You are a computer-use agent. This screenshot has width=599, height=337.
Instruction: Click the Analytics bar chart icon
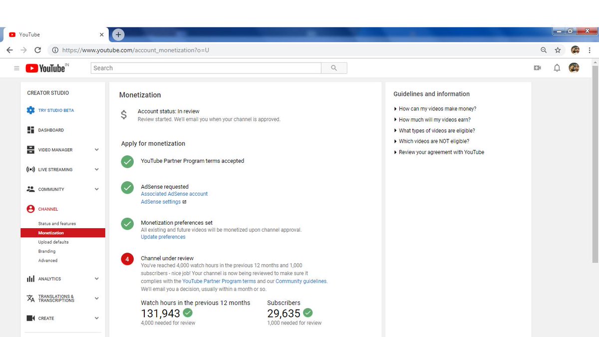(x=30, y=279)
